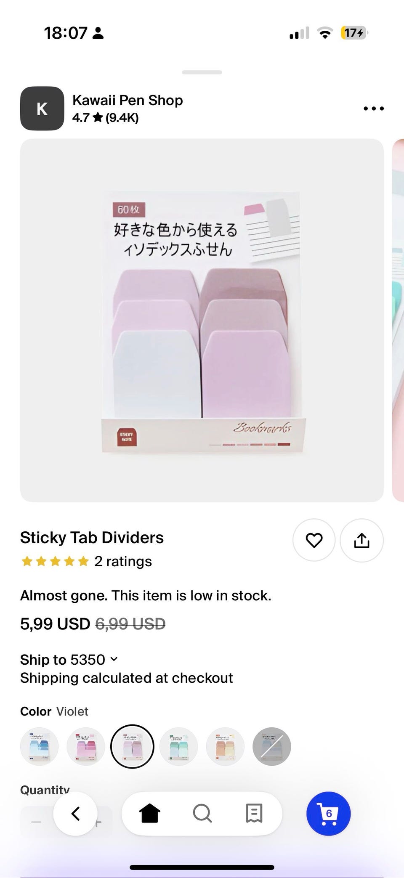Tap the Kawaii Pen Shop K avatar

click(x=42, y=109)
